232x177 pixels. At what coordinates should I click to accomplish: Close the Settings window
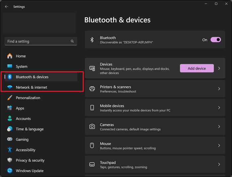226,4
